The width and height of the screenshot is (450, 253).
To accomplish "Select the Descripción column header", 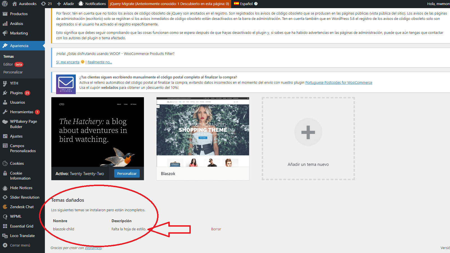I will [x=121, y=221].
